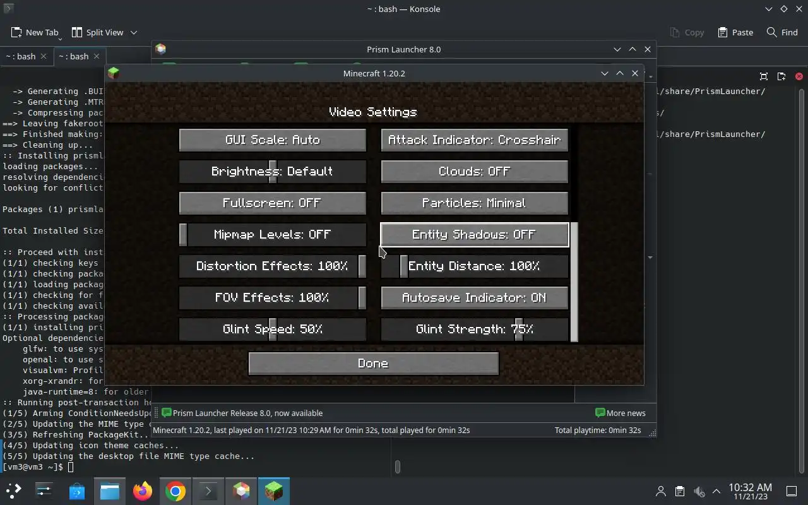Click the Konsole title bar terminal icon
Screen dimensions: 808x505
(8, 9)
